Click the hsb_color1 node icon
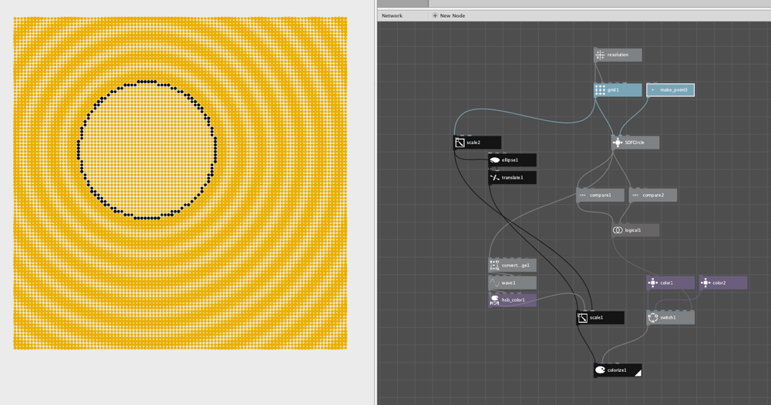 coord(495,300)
